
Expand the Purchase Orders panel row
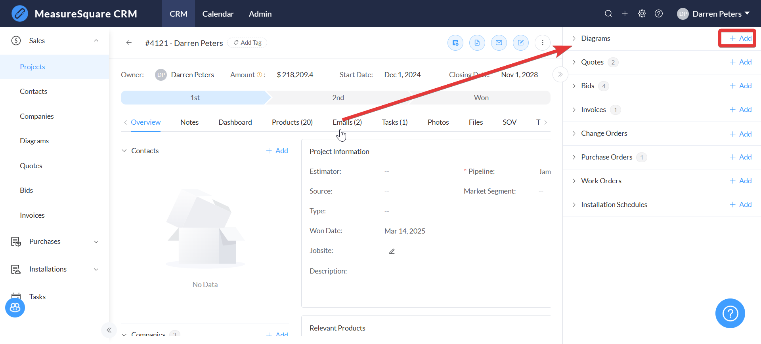[574, 157]
